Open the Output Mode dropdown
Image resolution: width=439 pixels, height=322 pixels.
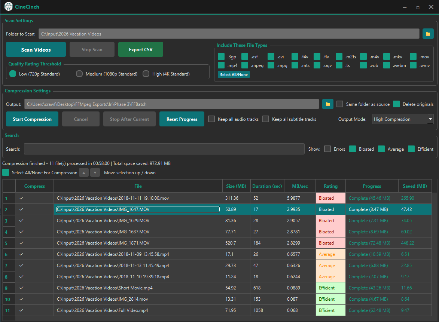(403, 119)
